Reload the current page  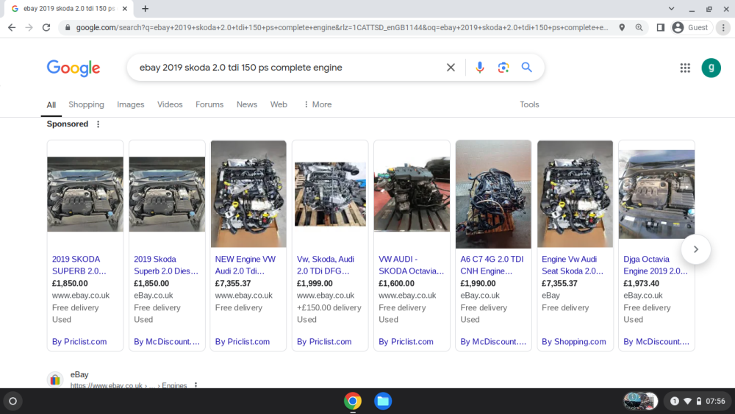46,28
